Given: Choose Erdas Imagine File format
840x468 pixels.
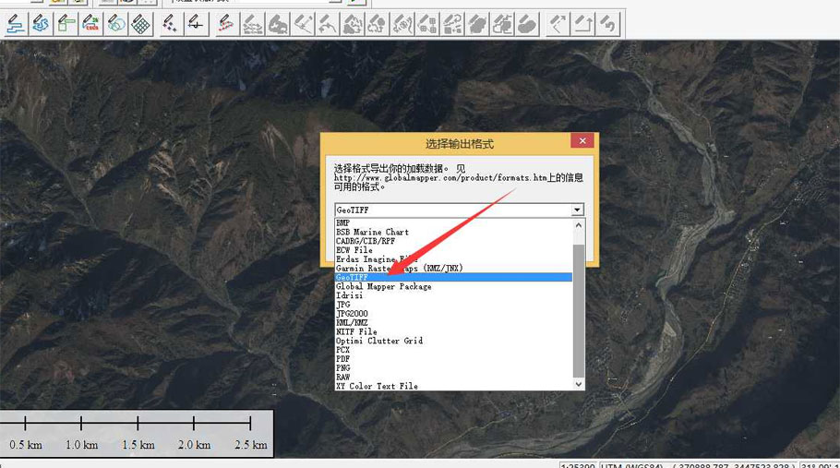Looking at the screenshot, I should pos(453,259).
